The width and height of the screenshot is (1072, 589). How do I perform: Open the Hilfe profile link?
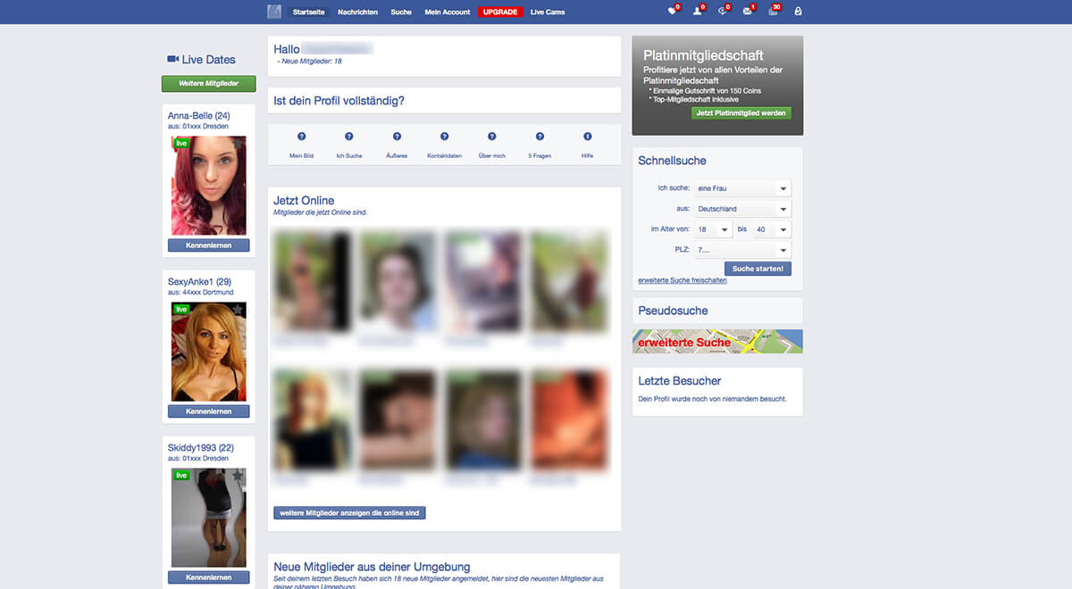click(587, 155)
